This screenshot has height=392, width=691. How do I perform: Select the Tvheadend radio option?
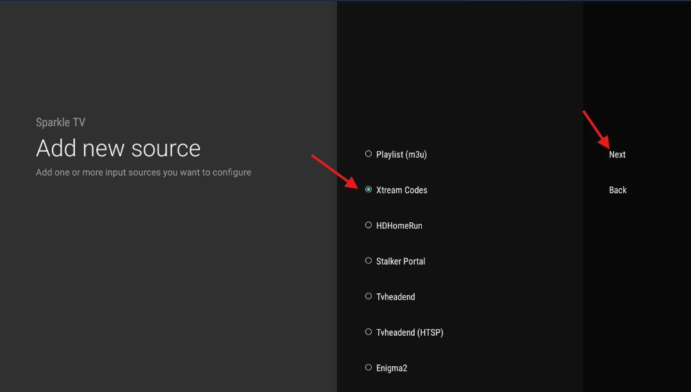(x=390, y=297)
